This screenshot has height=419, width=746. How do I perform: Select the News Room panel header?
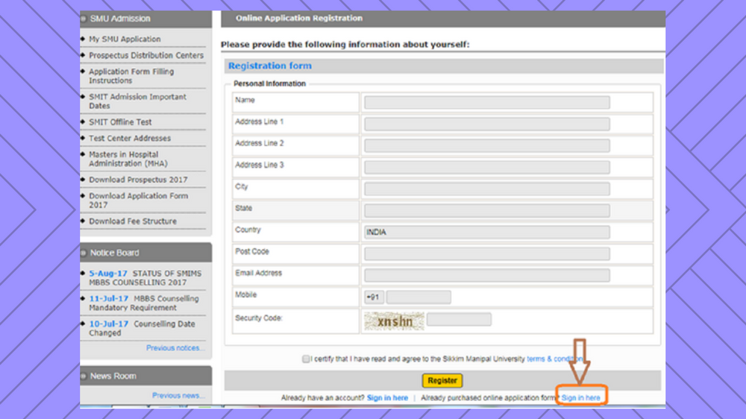[x=146, y=376]
